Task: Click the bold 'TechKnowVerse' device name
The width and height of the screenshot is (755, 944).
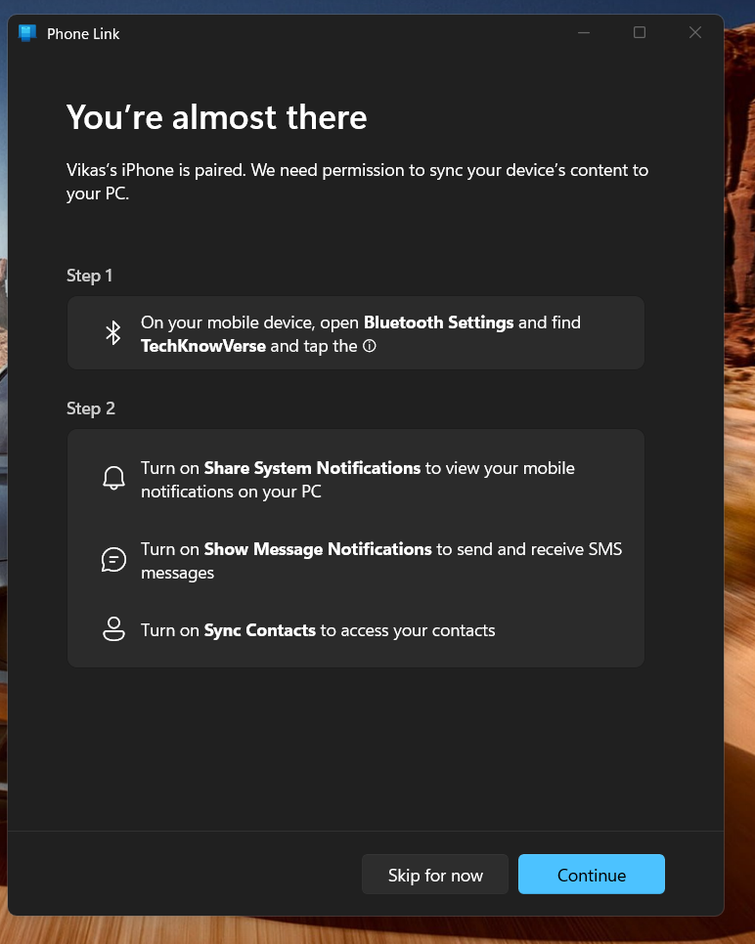Action: click(x=203, y=346)
